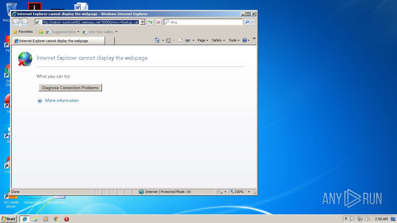Go to Home page icon
This screenshot has height=223, width=397.
(x=157, y=40)
